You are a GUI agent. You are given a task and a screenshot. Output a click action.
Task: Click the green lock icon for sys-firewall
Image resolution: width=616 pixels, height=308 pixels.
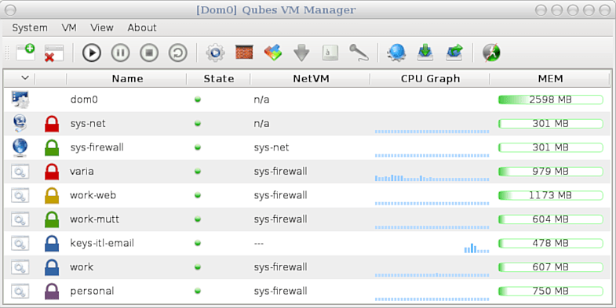point(52,147)
